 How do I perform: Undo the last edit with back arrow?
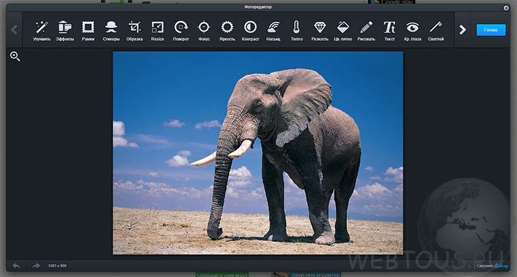[16, 265]
